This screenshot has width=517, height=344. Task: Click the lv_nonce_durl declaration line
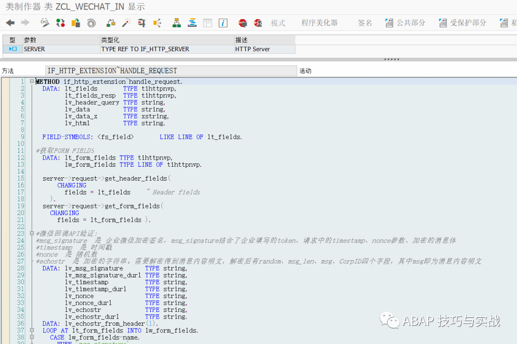(x=126, y=303)
